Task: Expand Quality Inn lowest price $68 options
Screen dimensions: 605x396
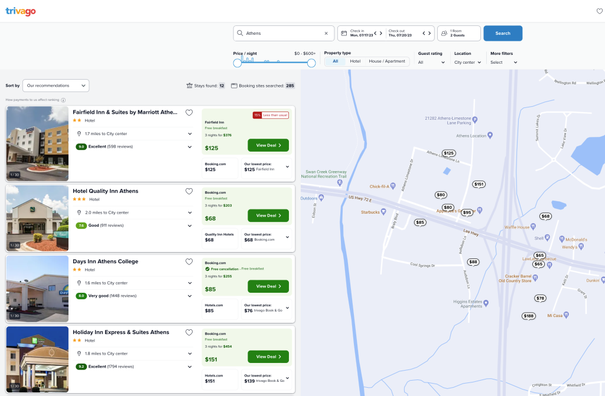Action: point(266,237)
